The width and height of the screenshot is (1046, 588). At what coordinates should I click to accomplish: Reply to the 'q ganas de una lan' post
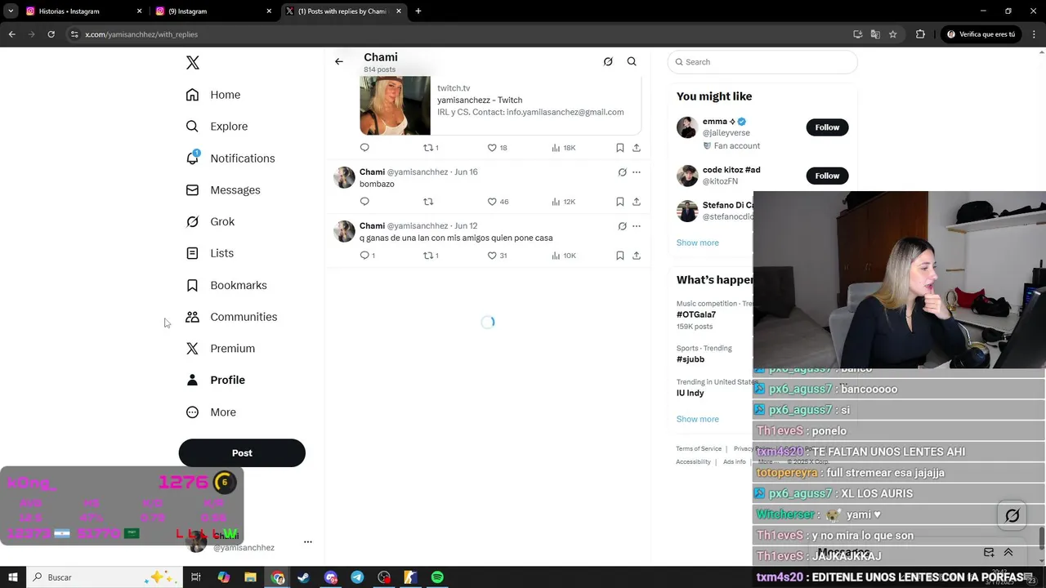click(367, 256)
